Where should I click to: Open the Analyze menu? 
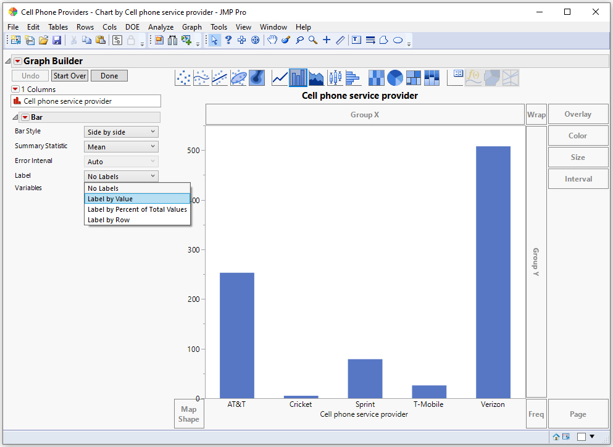pyautogui.click(x=161, y=27)
